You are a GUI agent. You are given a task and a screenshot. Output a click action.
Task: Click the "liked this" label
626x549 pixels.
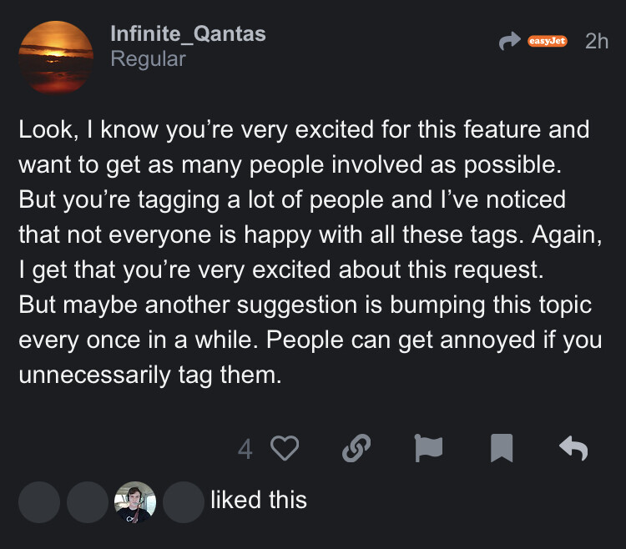pos(259,501)
